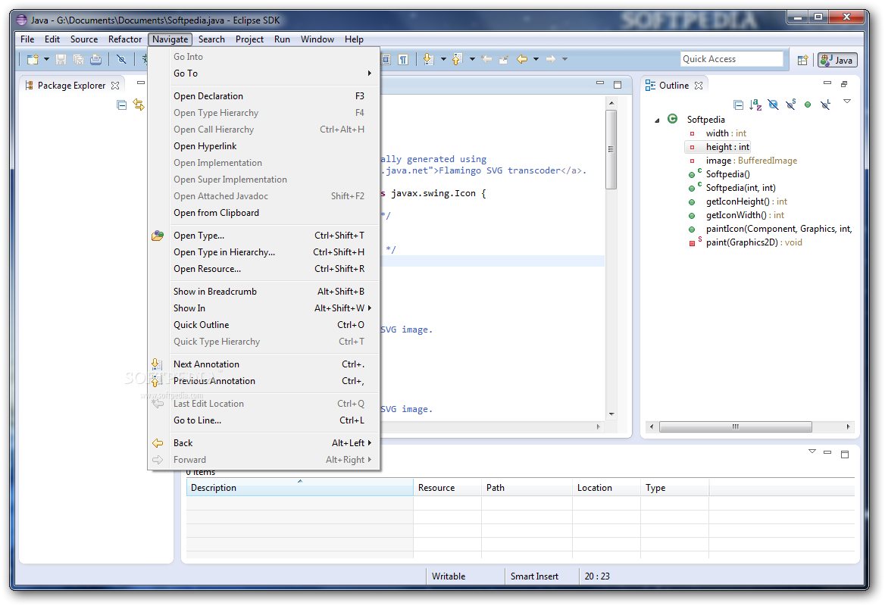Expand the Show In submenu
Image resolution: width=885 pixels, height=606 pixels.
pyautogui.click(x=264, y=308)
